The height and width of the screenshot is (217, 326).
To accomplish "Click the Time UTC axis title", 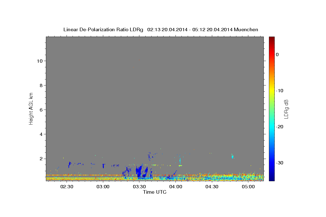I will (155, 192).
